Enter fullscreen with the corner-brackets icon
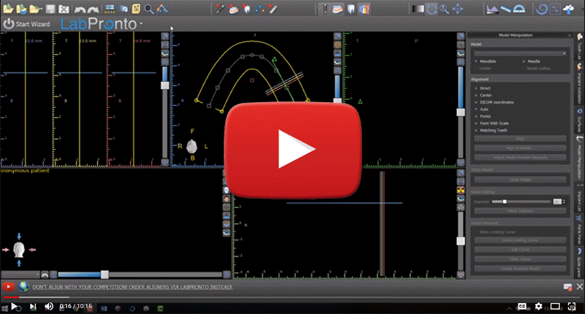Screen dimensions: 585x314 (x=572, y=306)
